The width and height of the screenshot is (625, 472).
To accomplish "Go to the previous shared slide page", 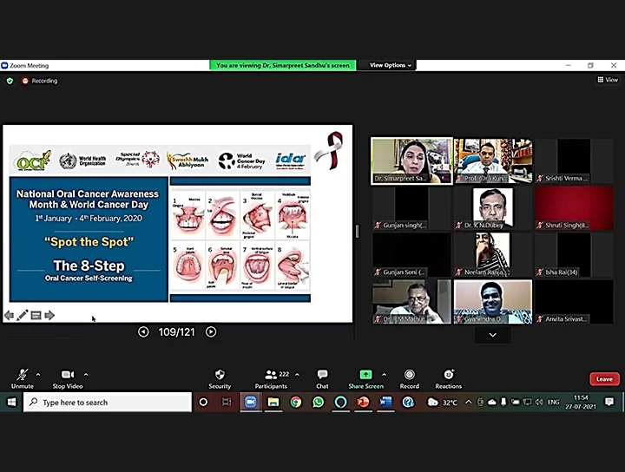I will [x=143, y=331].
